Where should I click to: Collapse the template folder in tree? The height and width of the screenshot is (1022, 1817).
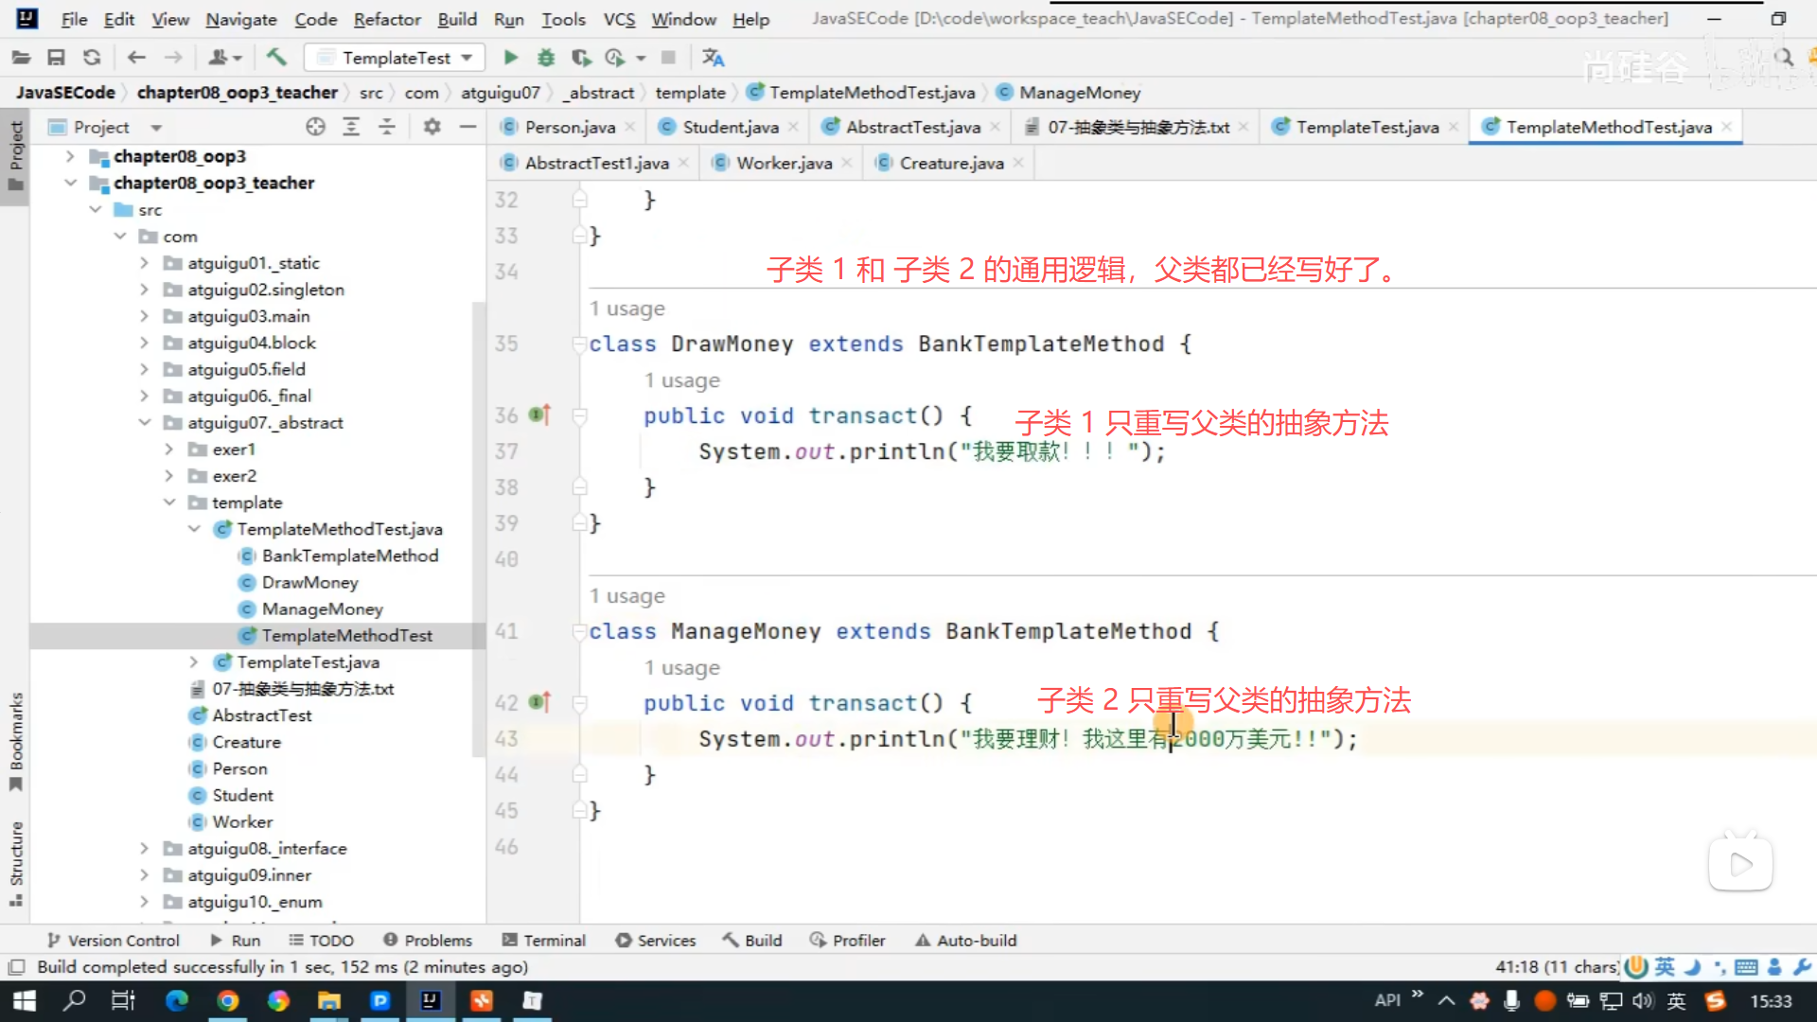[x=169, y=502]
